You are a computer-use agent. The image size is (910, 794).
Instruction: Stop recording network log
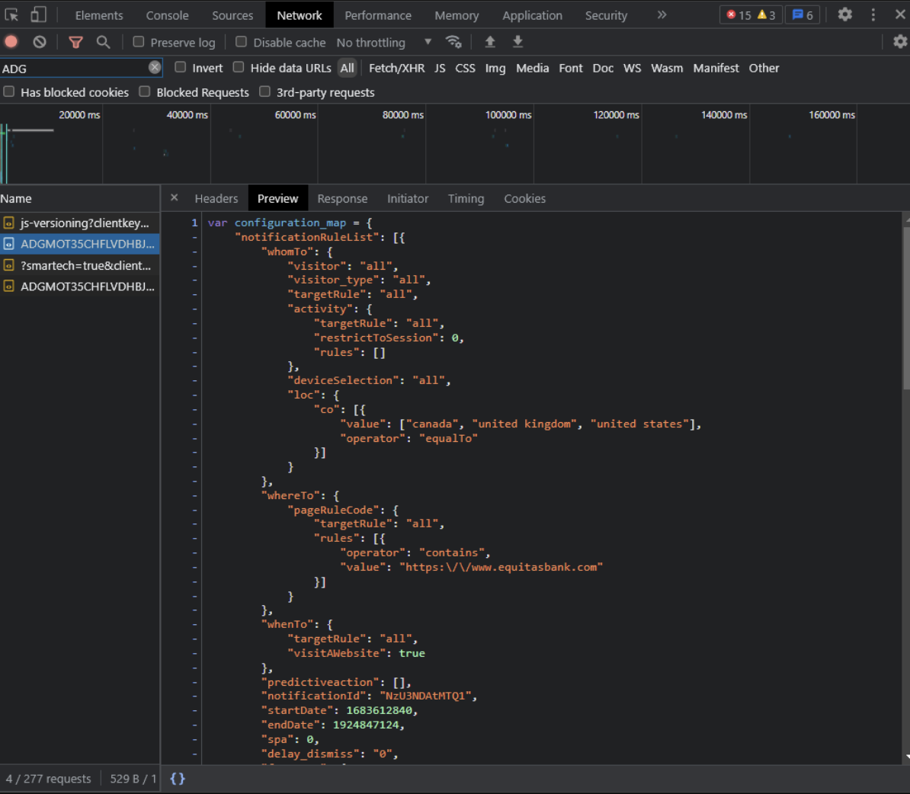pyautogui.click(x=11, y=42)
